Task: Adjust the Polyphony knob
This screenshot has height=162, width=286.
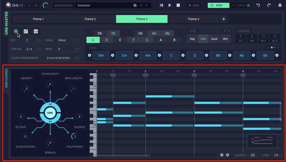Action: (75, 136)
